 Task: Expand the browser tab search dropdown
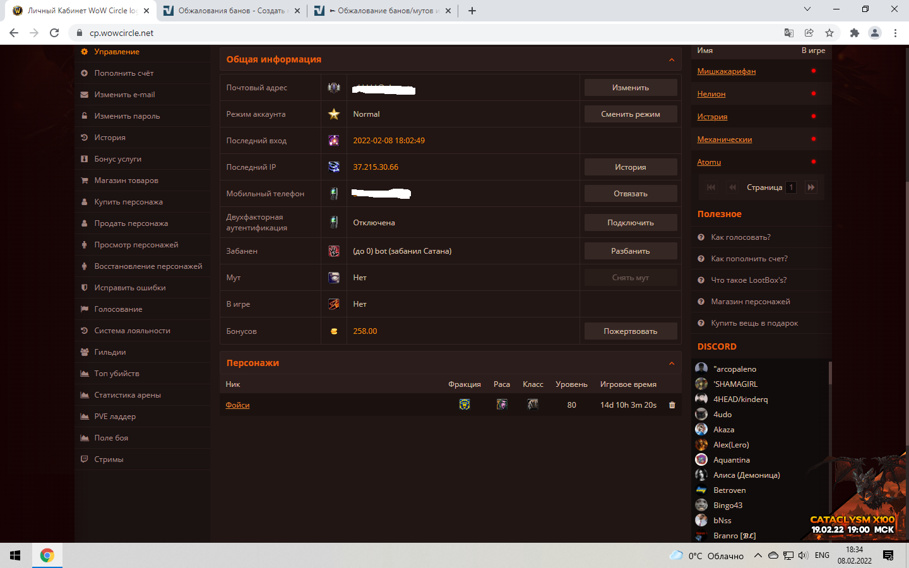click(x=807, y=9)
